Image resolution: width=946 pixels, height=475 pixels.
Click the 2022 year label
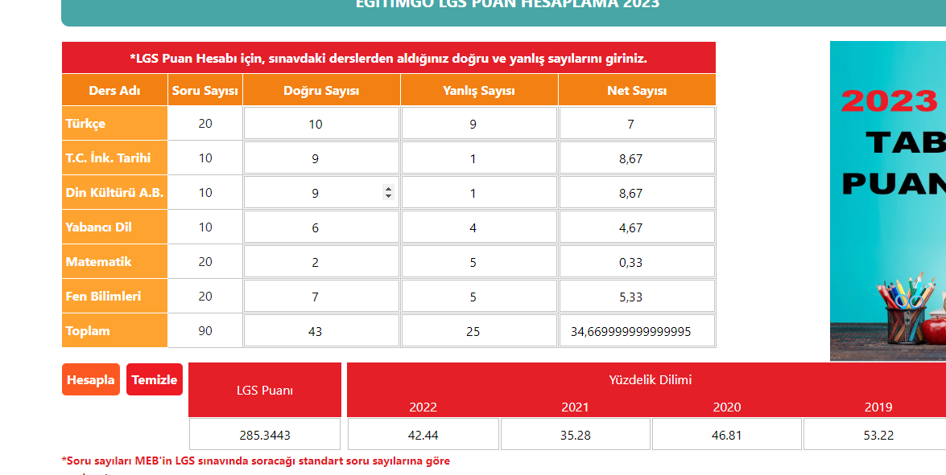pyautogui.click(x=423, y=407)
